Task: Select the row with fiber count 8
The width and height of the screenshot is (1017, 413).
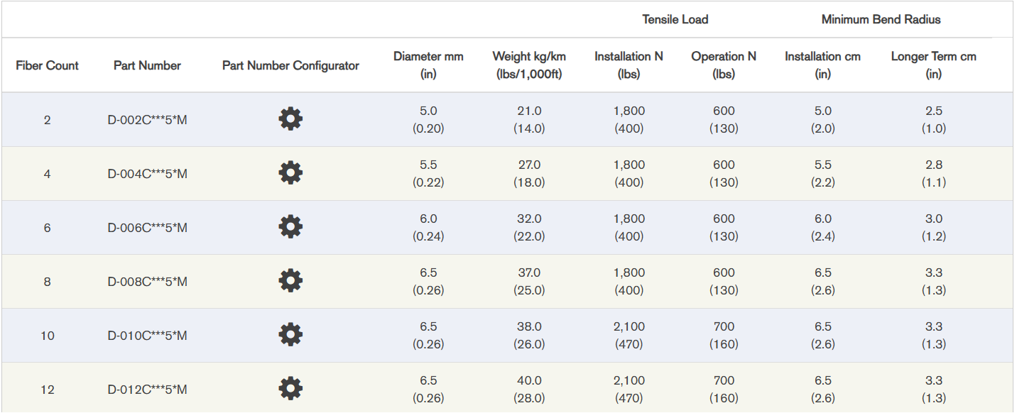Action: click(x=47, y=281)
